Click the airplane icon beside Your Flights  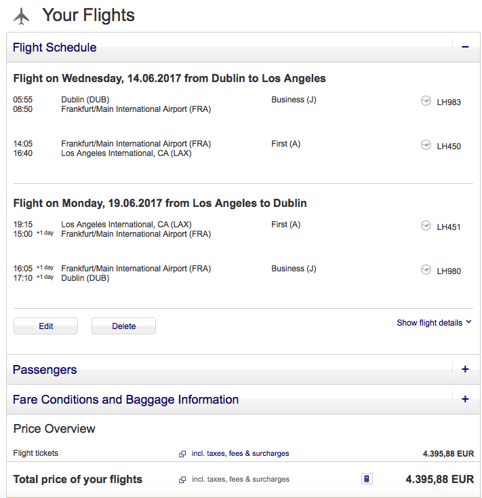point(22,16)
